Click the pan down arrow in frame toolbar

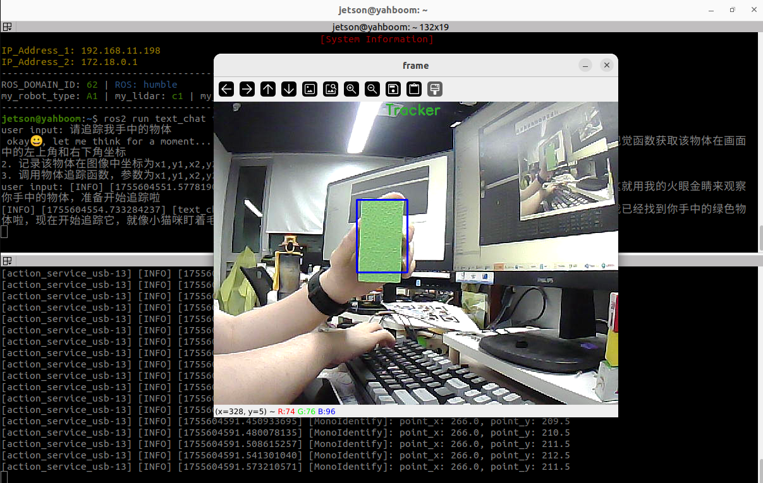point(289,89)
